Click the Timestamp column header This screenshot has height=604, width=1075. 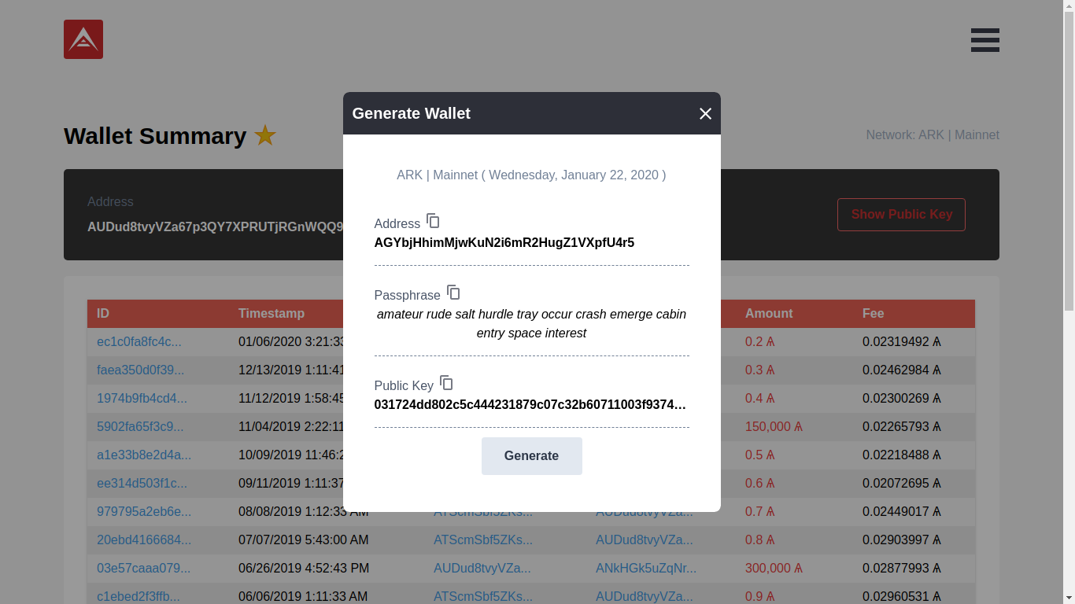pyautogui.click(x=272, y=314)
